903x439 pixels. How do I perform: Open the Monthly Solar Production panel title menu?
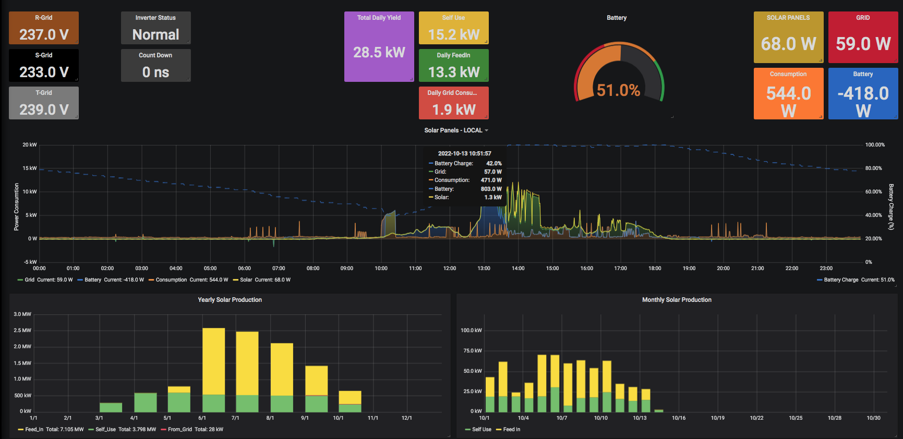(x=677, y=300)
